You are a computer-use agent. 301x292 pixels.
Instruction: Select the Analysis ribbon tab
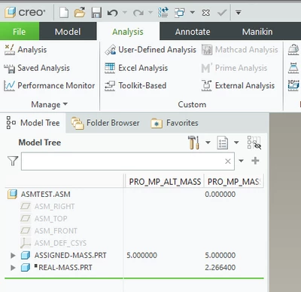128,32
